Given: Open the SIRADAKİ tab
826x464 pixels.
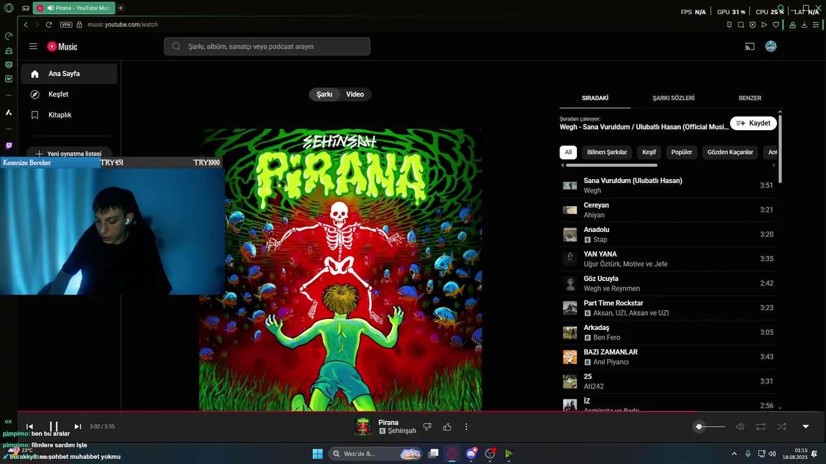Looking at the screenshot, I should click(x=595, y=98).
